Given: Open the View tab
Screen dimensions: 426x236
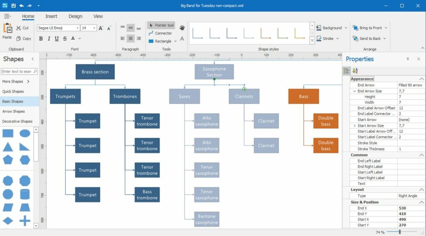Looking at the screenshot, I should 98,16.
